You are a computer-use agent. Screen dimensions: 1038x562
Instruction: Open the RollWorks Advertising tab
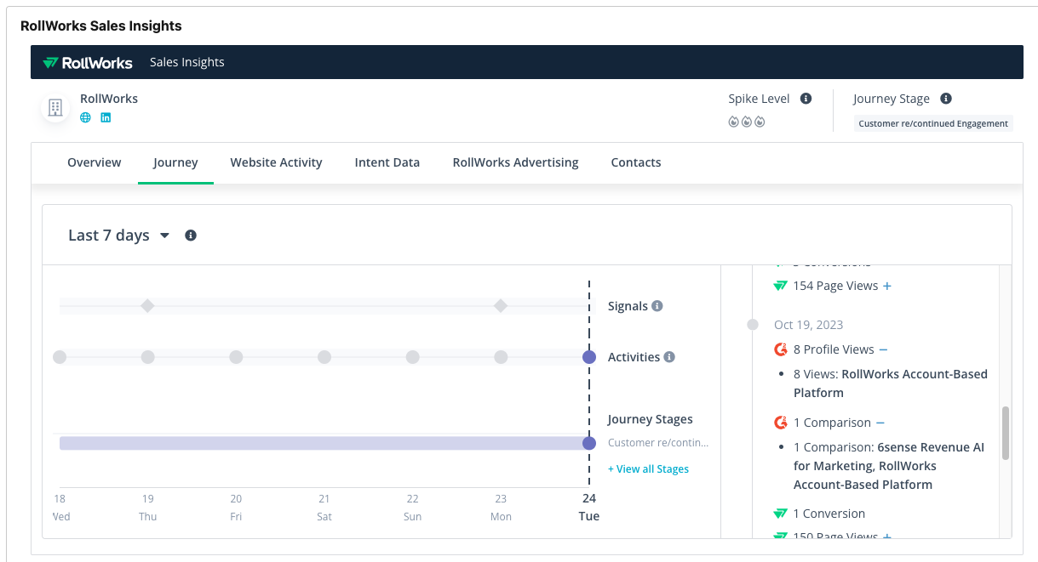pyautogui.click(x=515, y=162)
